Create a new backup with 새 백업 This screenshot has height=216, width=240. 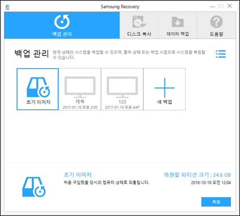tap(164, 89)
